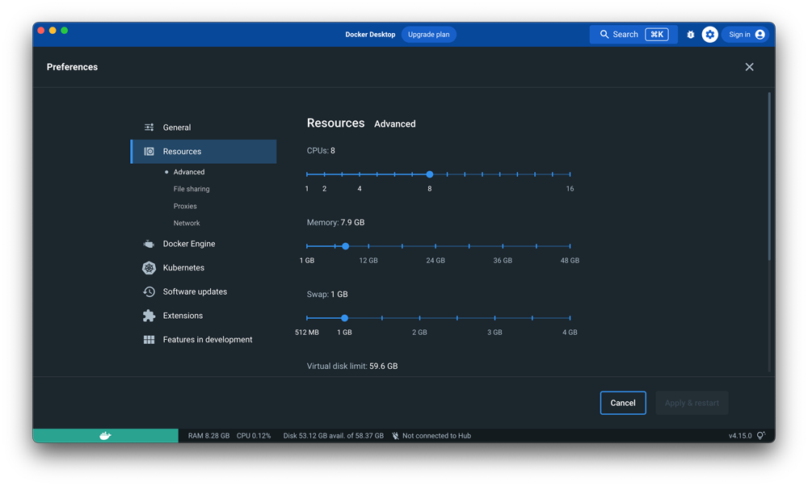Click the RAM 8.28 GB status
The width and height of the screenshot is (808, 486).
coord(208,436)
